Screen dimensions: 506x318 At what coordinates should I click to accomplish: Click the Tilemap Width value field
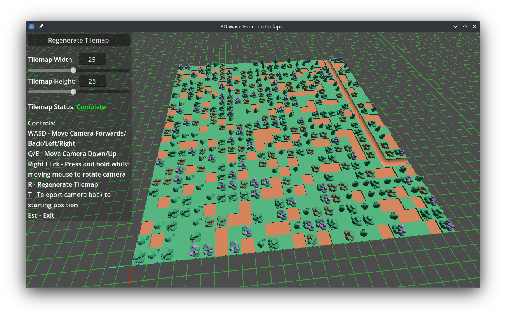pos(92,60)
